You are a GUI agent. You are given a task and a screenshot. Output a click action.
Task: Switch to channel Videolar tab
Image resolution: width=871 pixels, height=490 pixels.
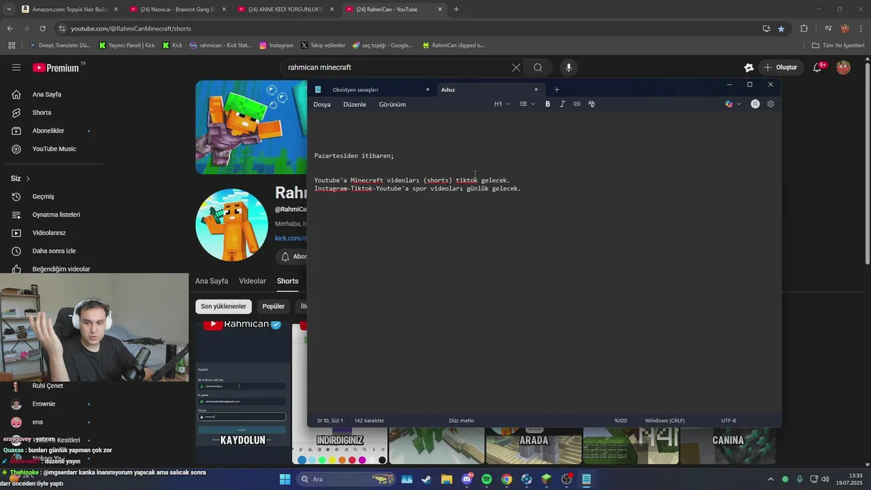pyautogui.click(x=252, y=281)
